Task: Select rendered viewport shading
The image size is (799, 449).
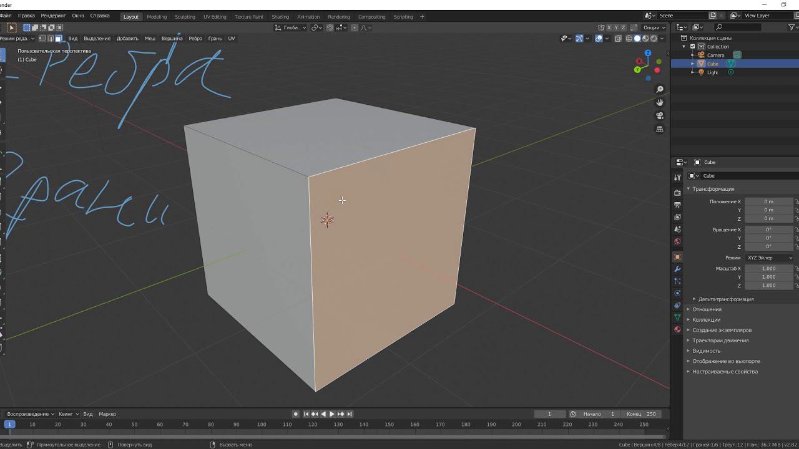Action: point(654,39)
